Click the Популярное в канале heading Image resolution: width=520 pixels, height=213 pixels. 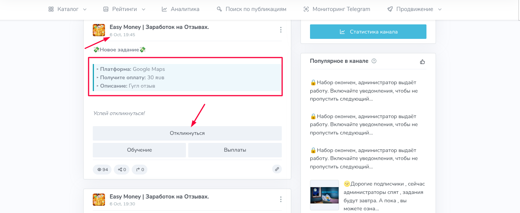(339, 61)
